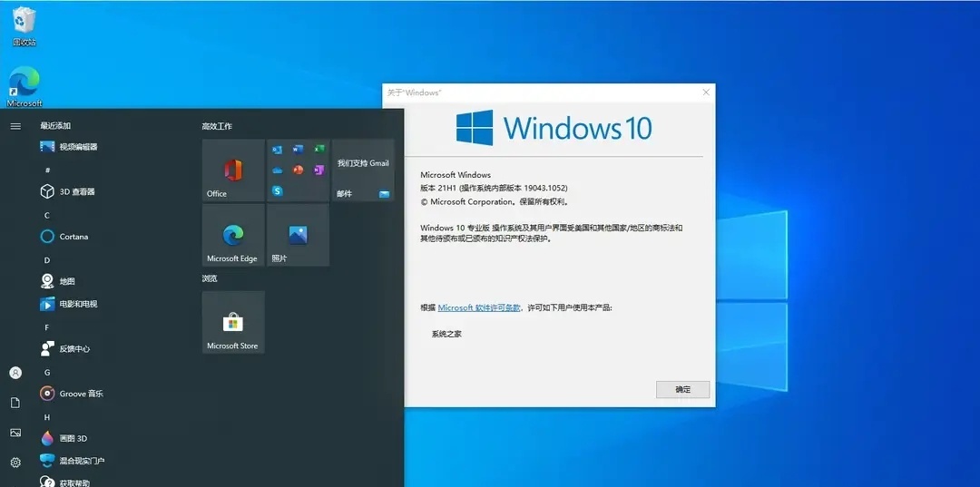
Task: Click the D letter header in app list
Action: (47, 260)
